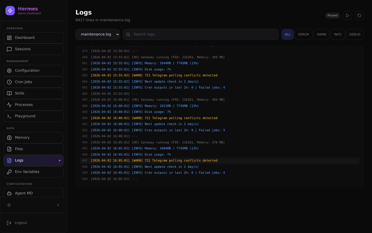This screenshot has width=372, height=233.
Task: Go to Configuration in the sidebar
Action: [x=34, y=71]
